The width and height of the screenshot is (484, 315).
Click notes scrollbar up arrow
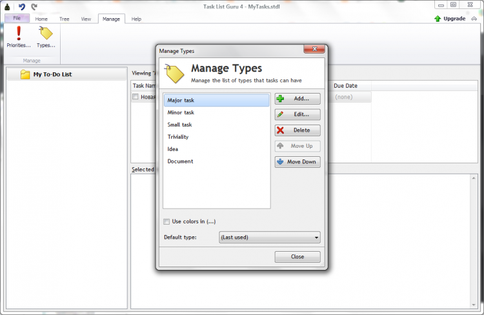[x=474, y=178]
